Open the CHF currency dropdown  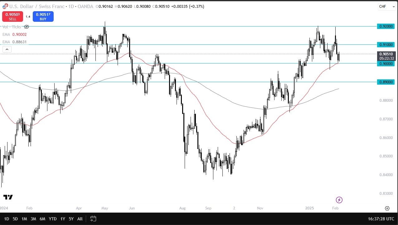click(386, 7)
